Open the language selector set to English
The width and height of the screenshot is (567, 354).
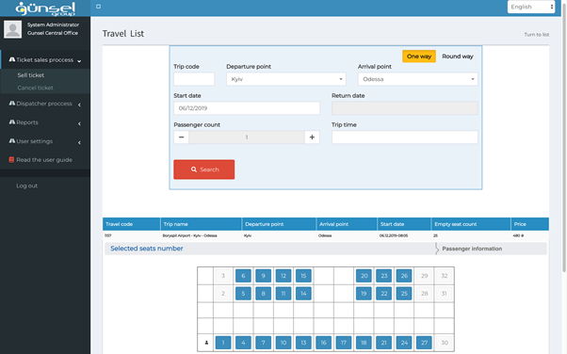coord(531,7)
